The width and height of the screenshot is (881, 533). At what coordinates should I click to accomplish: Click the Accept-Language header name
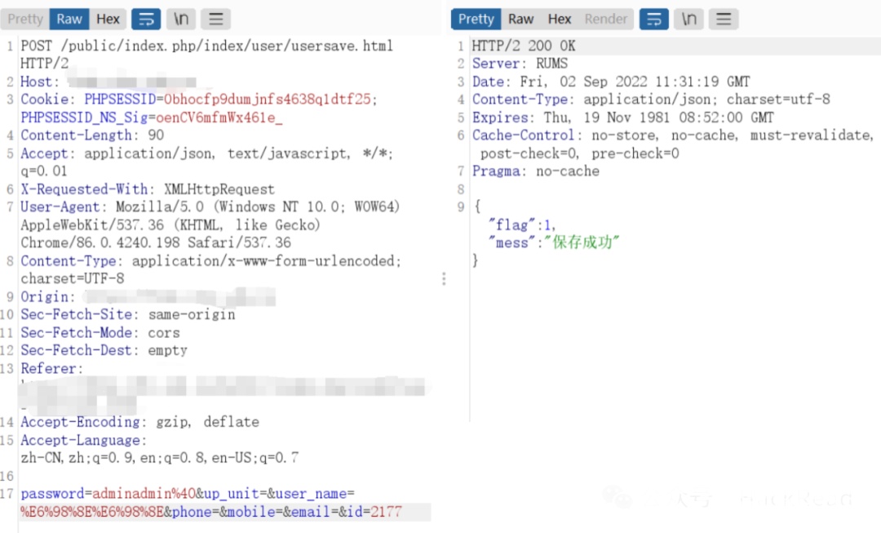80,440
